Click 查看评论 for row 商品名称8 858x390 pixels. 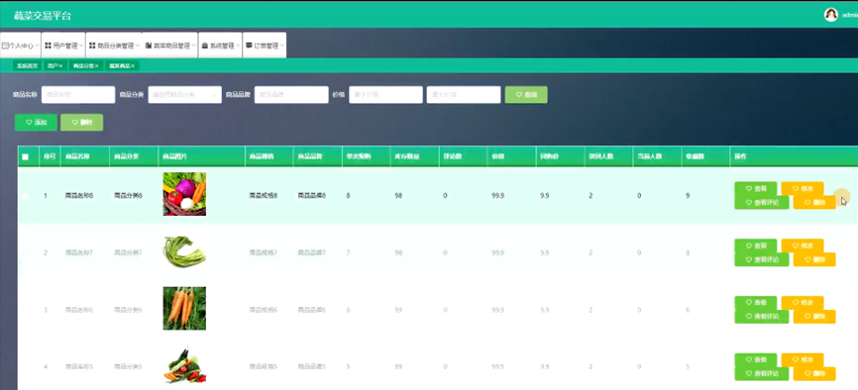pos(761,202)
